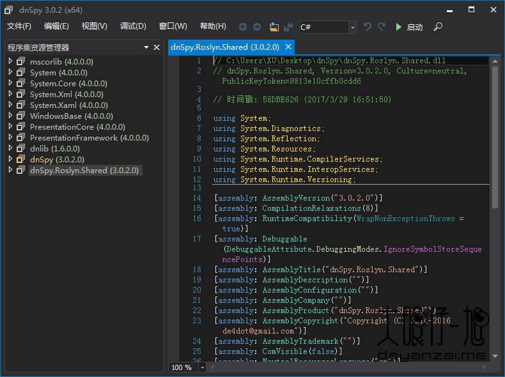Click the dnlib assembly icon
This screenshot has height=377, width=505.
(20, 148)
